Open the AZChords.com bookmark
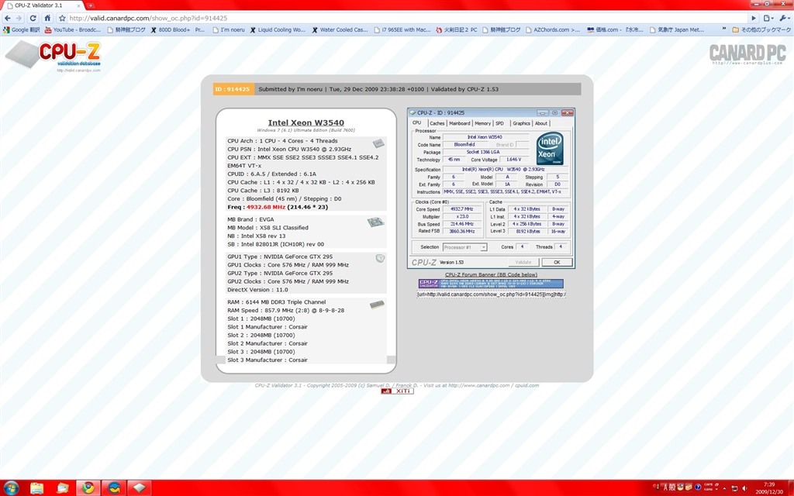794x496 pixels. 552,30
